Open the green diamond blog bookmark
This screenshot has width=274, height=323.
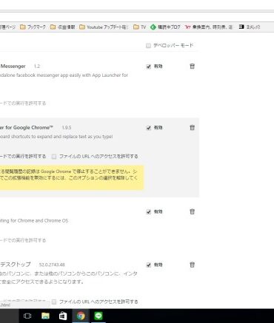165,27
